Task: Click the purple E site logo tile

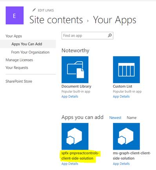Action: 15,15
